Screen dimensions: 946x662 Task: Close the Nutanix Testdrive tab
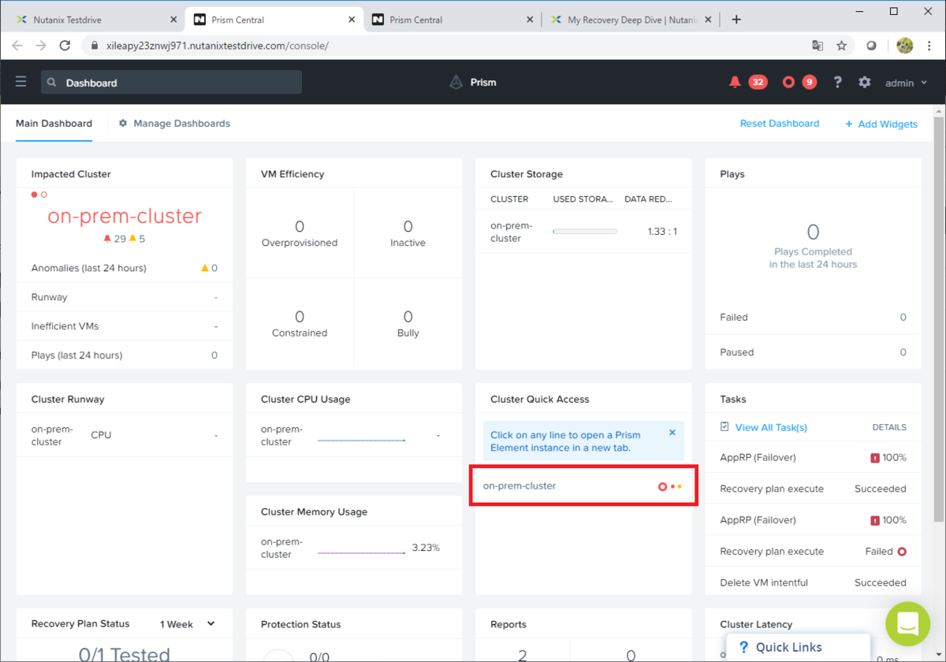tap(173, 20)
